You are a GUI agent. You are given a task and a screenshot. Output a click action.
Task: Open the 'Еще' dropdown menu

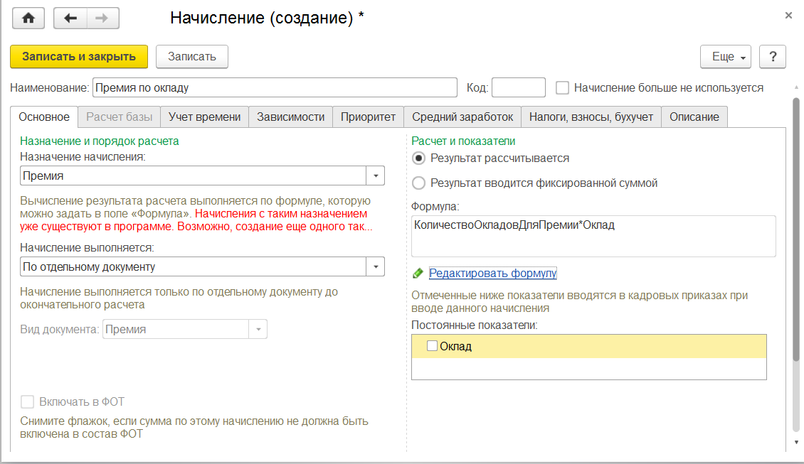coord(726,57)
